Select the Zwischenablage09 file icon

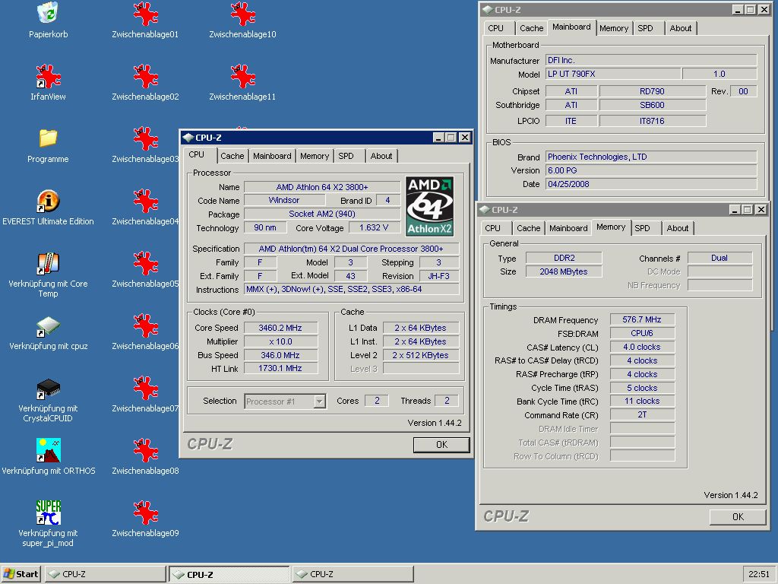[145, 513]
